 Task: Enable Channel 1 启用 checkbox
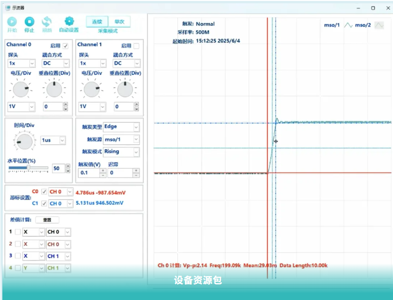(137, 46)
